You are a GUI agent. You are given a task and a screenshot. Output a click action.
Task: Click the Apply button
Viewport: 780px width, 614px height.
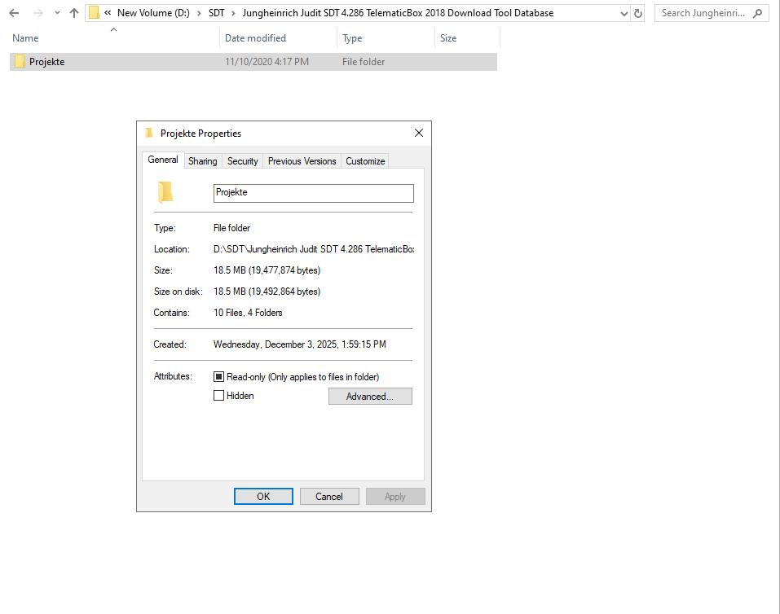click(395, 497)
